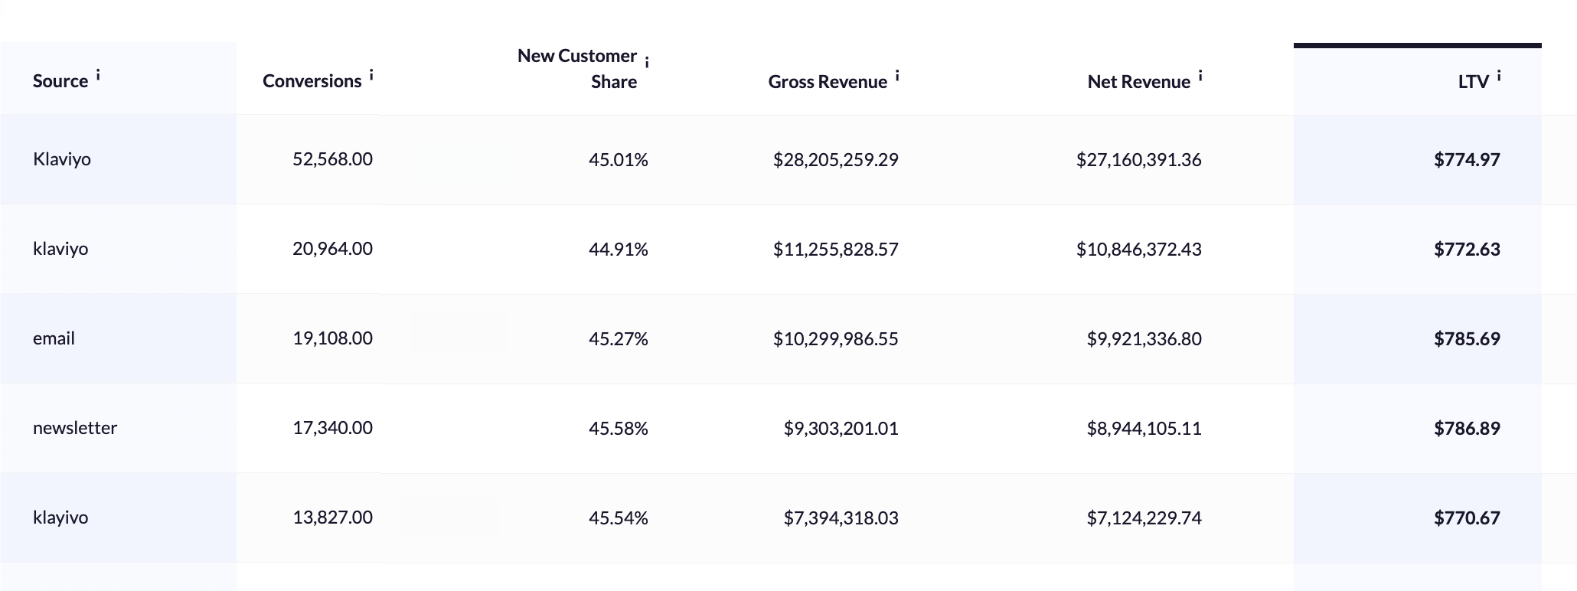Image resolution: width=1577 pixels, height=591 pixels.
Task: Click LTV value $786.89
Action: pos(1468,429)
